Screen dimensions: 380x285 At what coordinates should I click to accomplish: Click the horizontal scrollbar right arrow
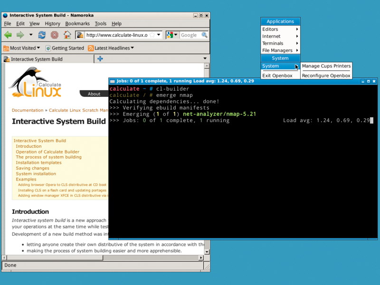pos(200,257)
